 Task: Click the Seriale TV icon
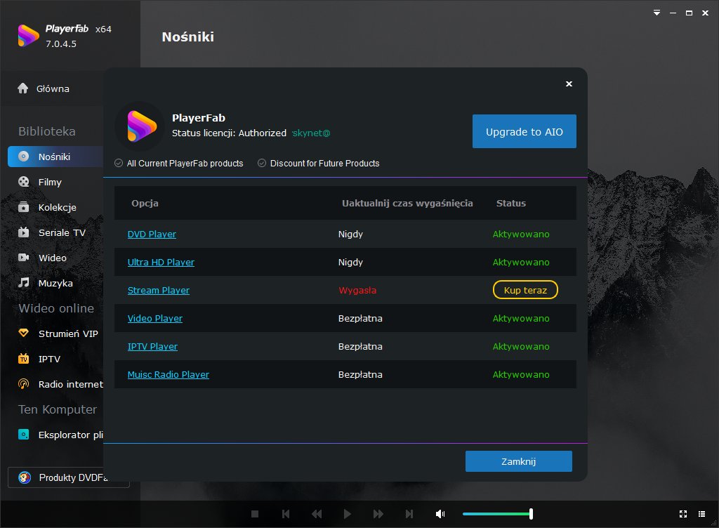pyautogui.click(x=23, y=232)
